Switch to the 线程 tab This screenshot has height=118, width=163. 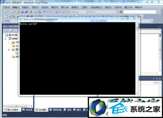[x=67, y=110]
